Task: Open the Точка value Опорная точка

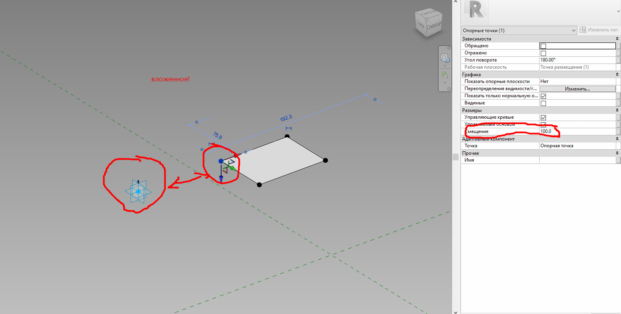Action: [577, 146]
